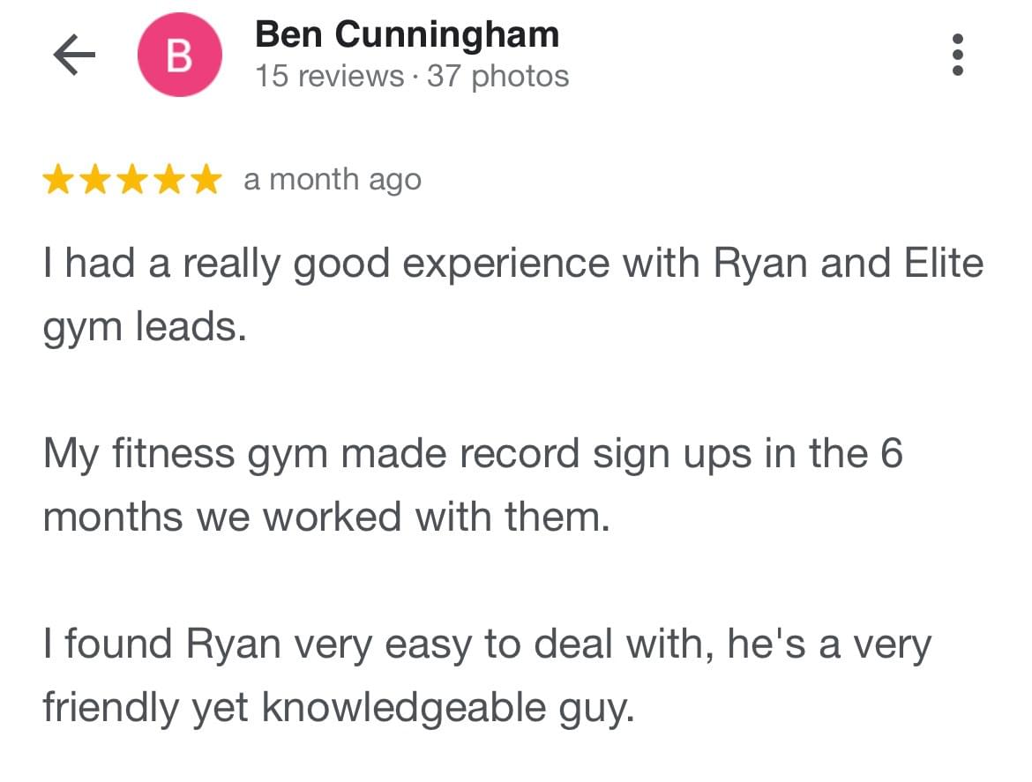
Task: Open the pink B profile avatar
Action: [x=180, y=55]
